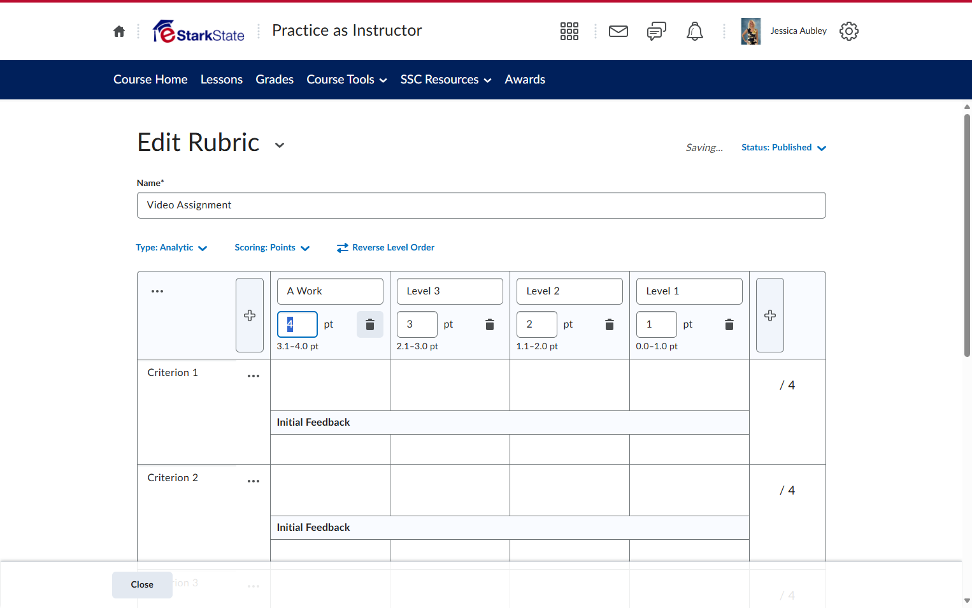Open Criterion 1 options ellipsis menu

(254, 376)
